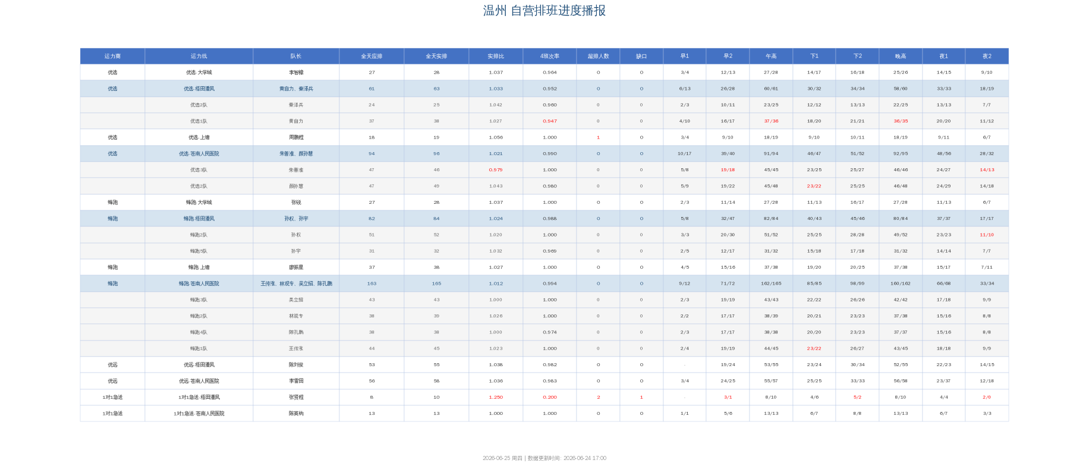Click the 蜂跑4队 team cell
The height and width of the screenshot is (466, 1089).
click(199, 332)
